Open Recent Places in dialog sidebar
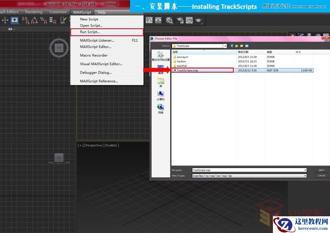 tap(161, 56)
